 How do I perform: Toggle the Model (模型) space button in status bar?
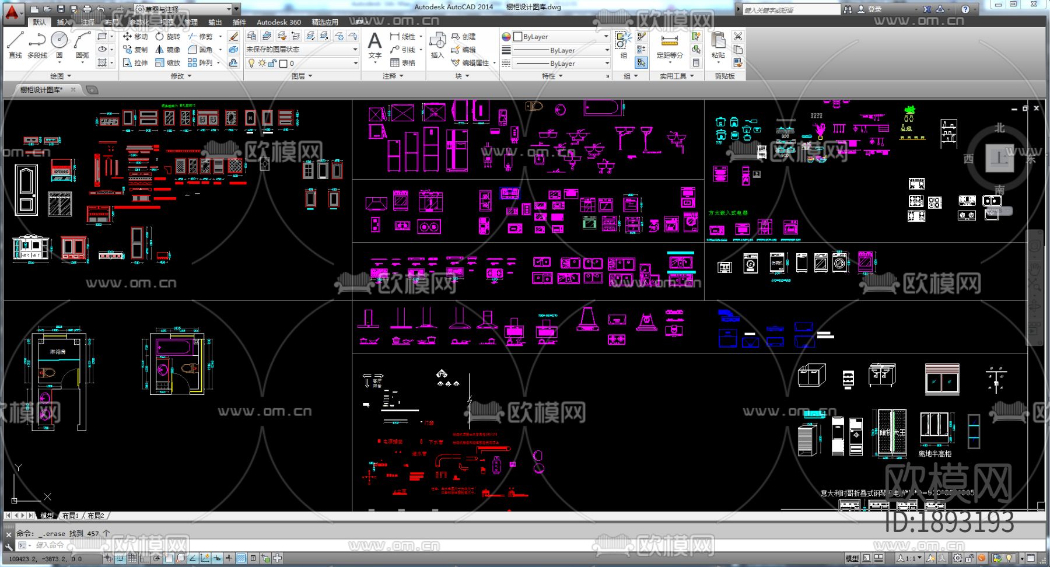[x=852, y=558]
